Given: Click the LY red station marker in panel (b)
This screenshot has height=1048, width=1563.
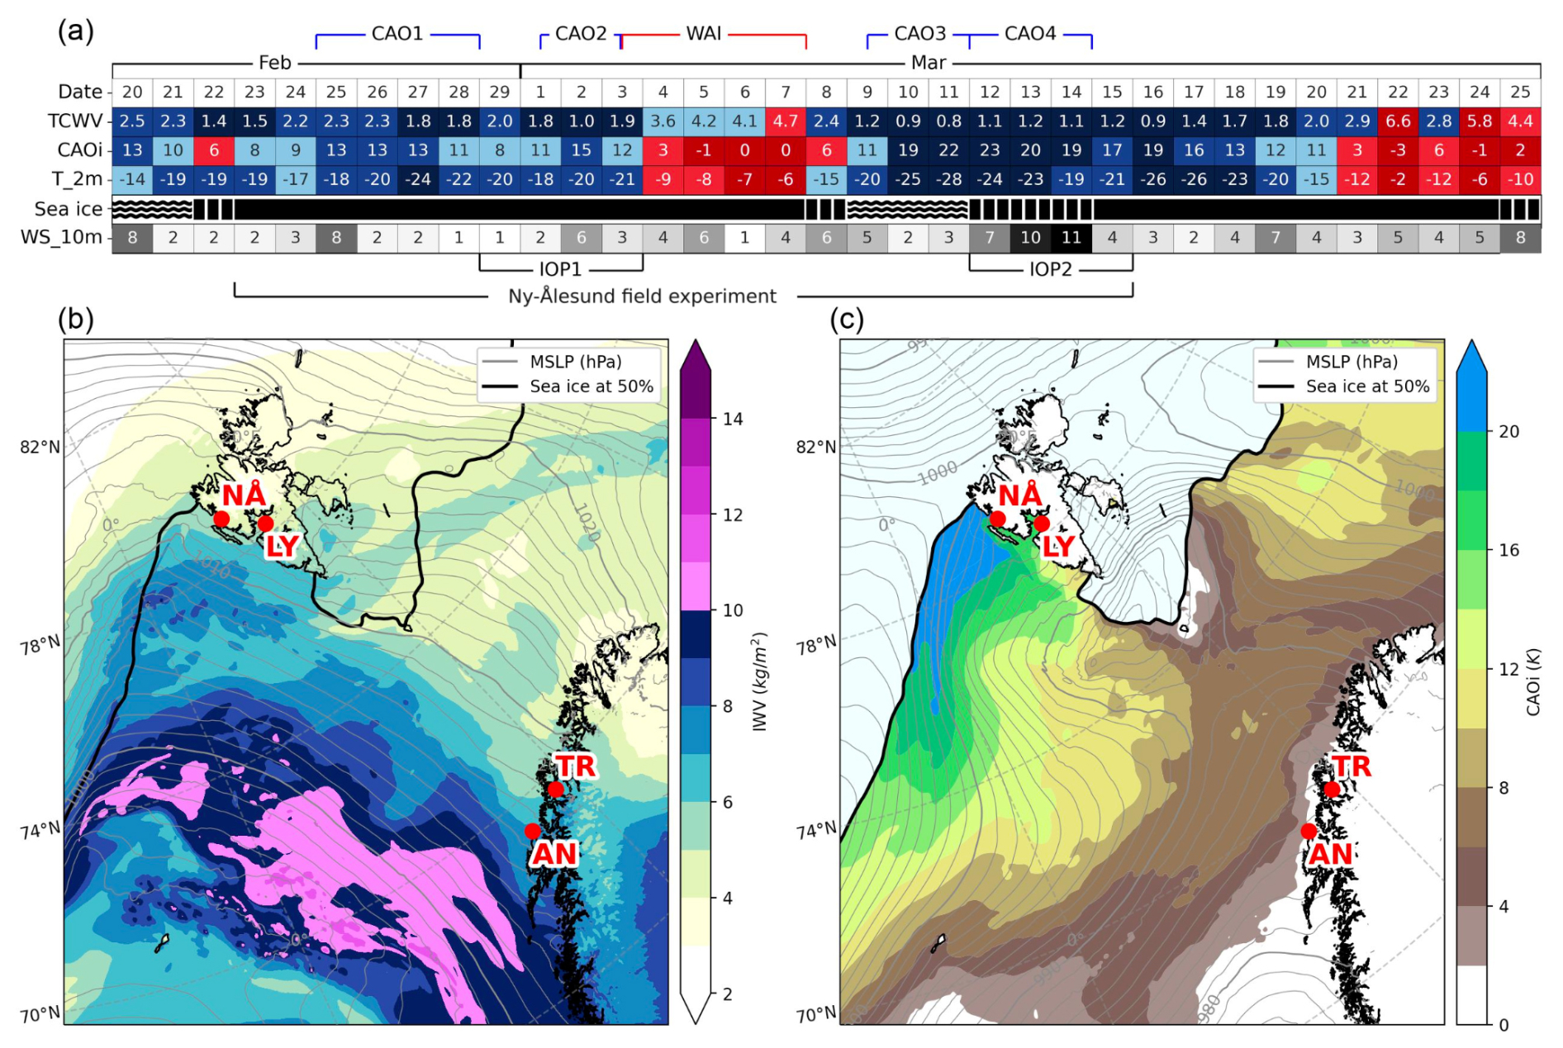Looking at the screenshot, I should 265,524.
